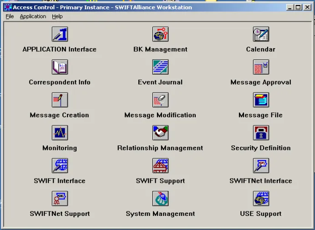This screenshot has height=230, width=315.
Task: Close the Access Control window
Action: pos(307,7)
